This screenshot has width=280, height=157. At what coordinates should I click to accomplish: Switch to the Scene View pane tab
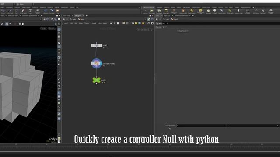tap(66, 16)
